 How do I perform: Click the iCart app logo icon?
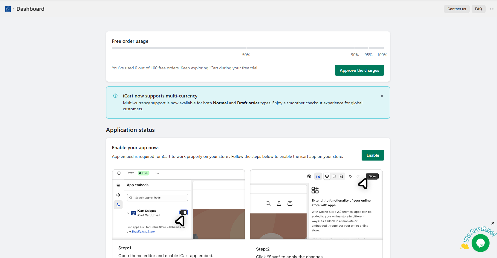8,9
